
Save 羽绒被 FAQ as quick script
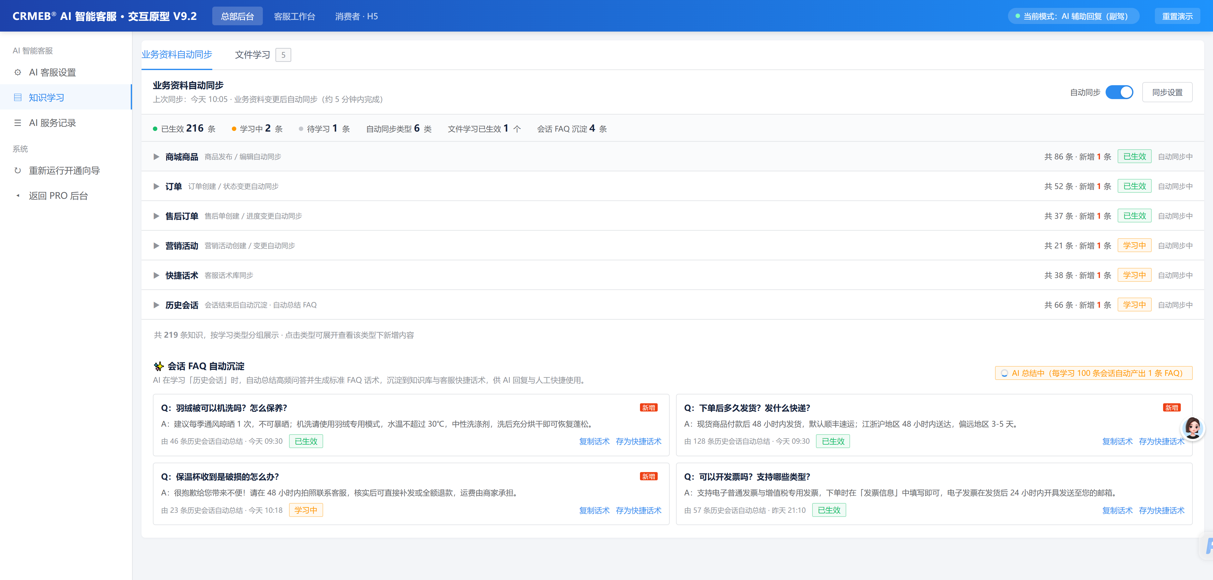coord(638,441)
